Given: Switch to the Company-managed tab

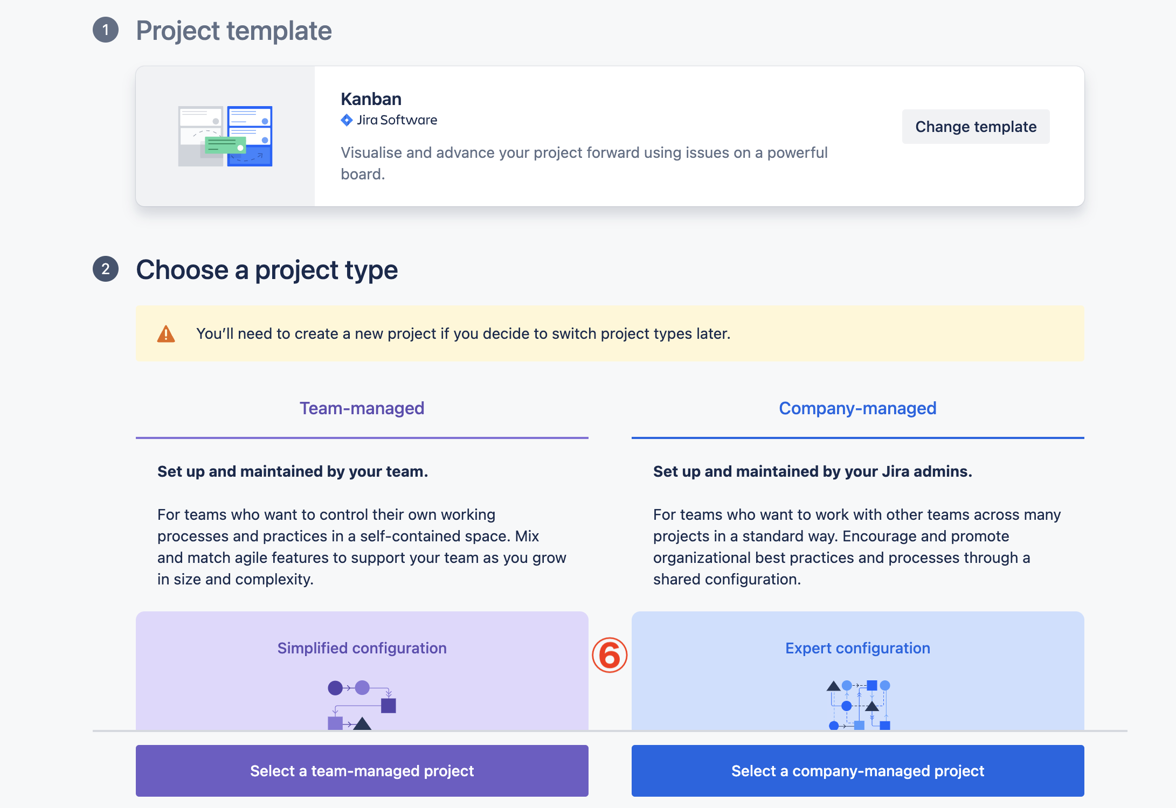Looking at the screenshot, I should point(857,408).
